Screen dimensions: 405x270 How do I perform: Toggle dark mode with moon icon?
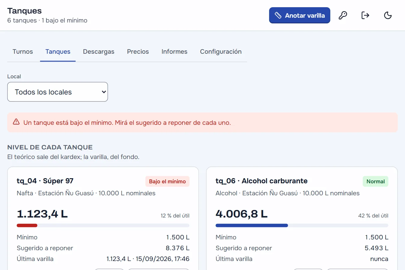388,15
